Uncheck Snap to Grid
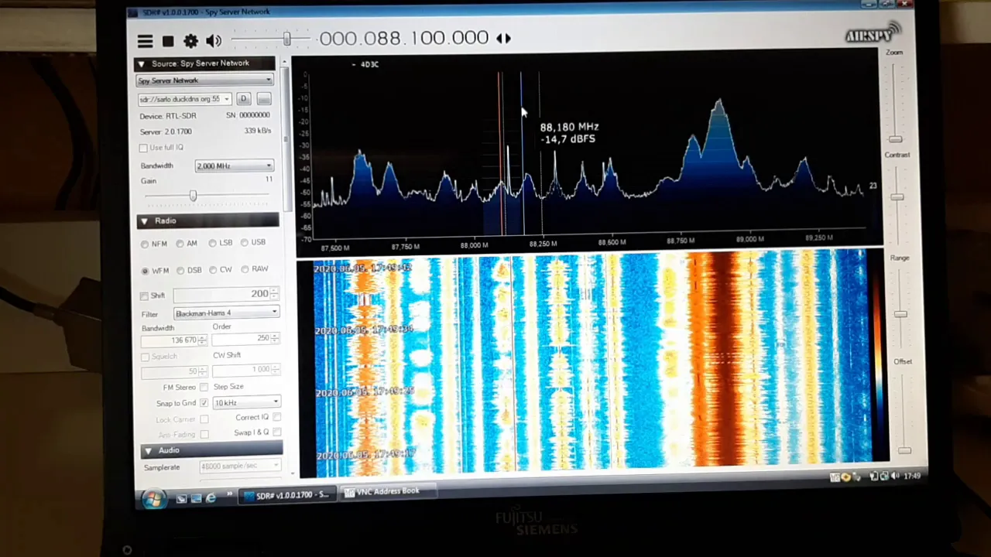 (204, 403)
